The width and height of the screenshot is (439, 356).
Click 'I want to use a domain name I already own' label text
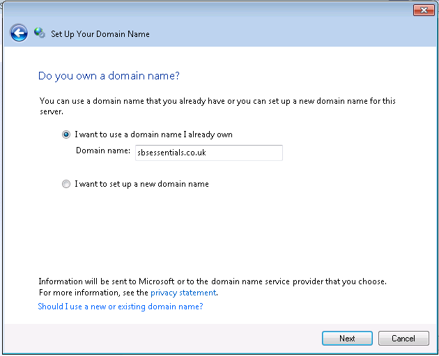point(153,134)
